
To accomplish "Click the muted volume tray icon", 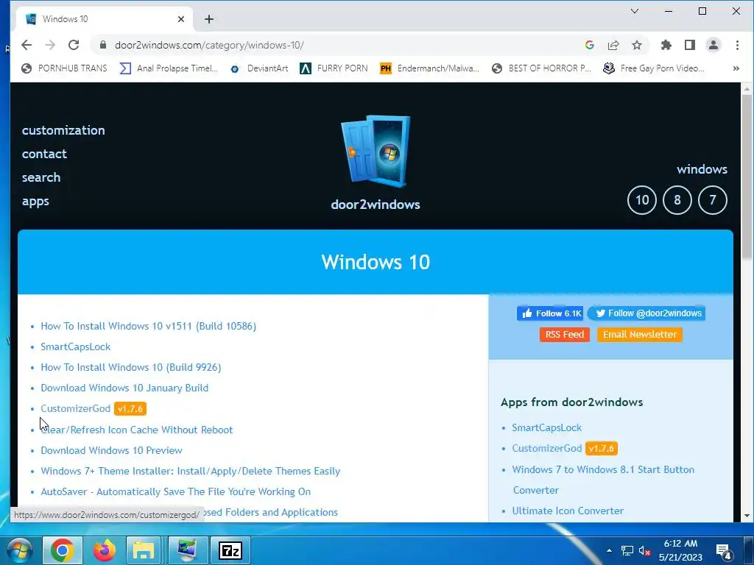I will point(644,550).
